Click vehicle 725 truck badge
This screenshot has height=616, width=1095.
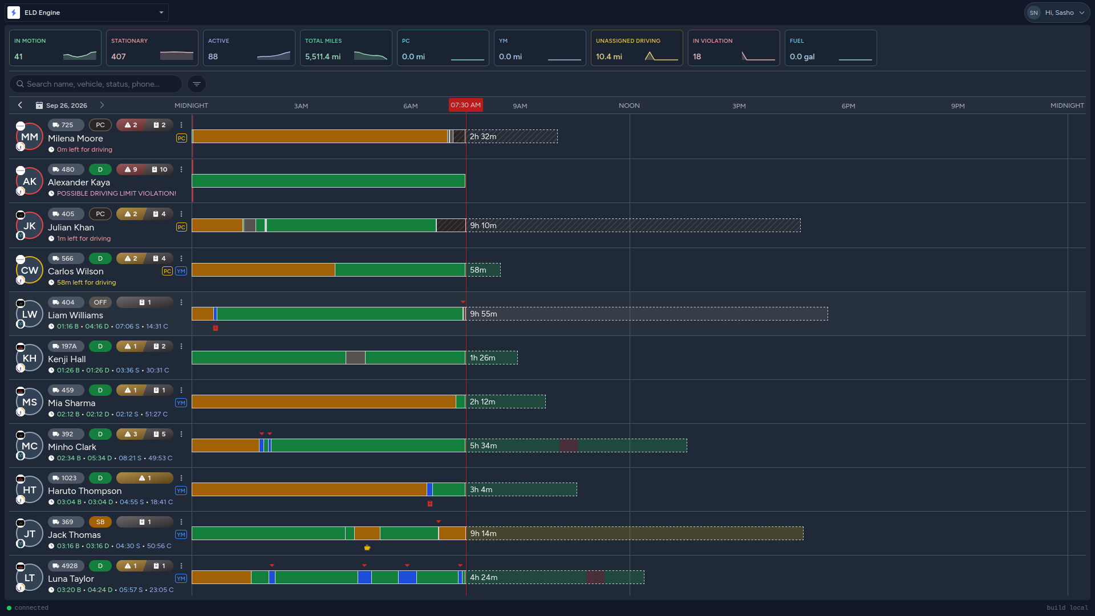[x=66, y=125]
